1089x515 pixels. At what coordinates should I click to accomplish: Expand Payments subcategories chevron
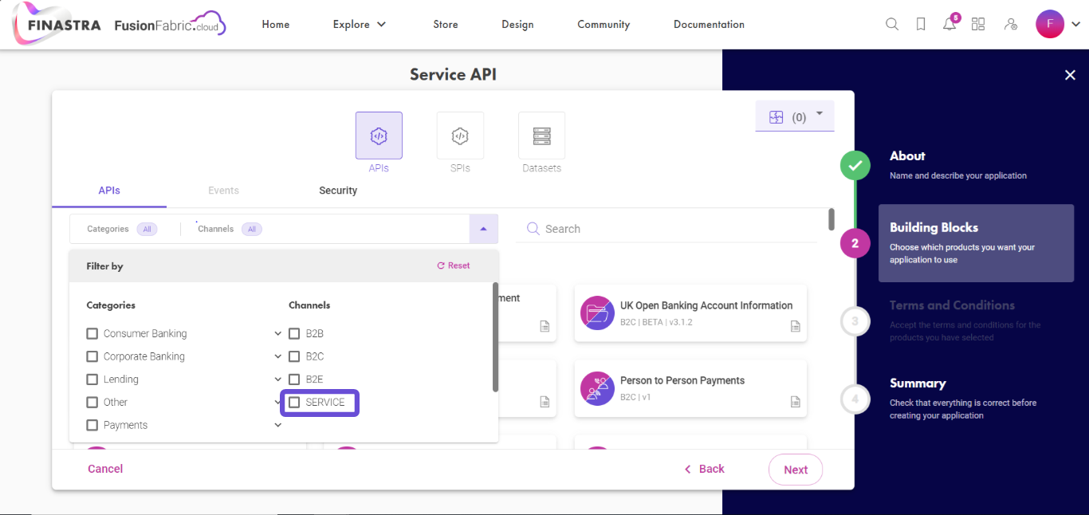(x=277, y=425)
